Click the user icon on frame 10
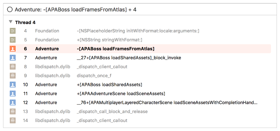 (13, 85)
